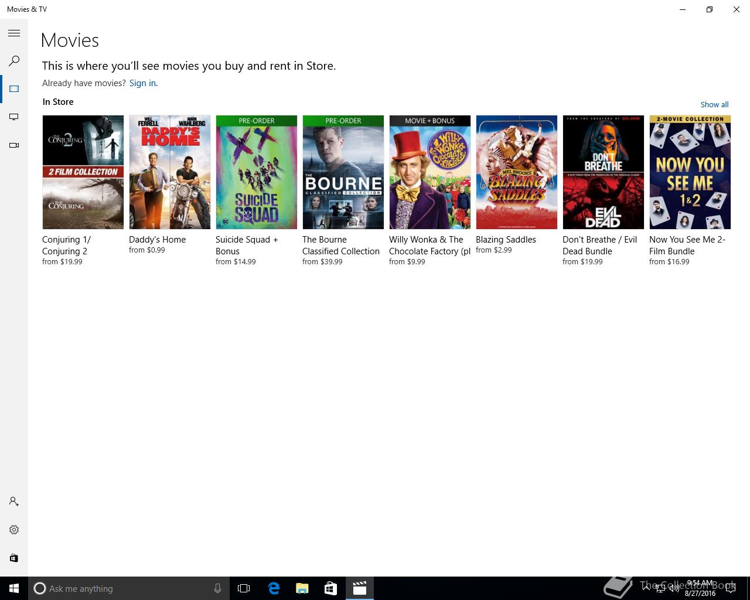Open the Settings gear in sidebar
Screen dimensions: 750x600
(14, 530)
